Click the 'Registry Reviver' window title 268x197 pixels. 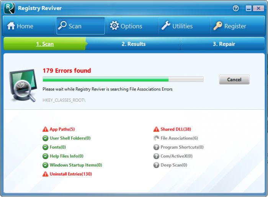[40, 8]
